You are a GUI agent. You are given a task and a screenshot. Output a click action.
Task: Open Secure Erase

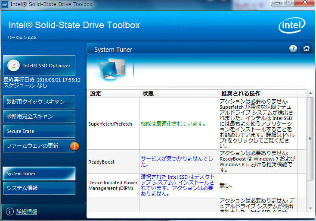pos(39,131)
